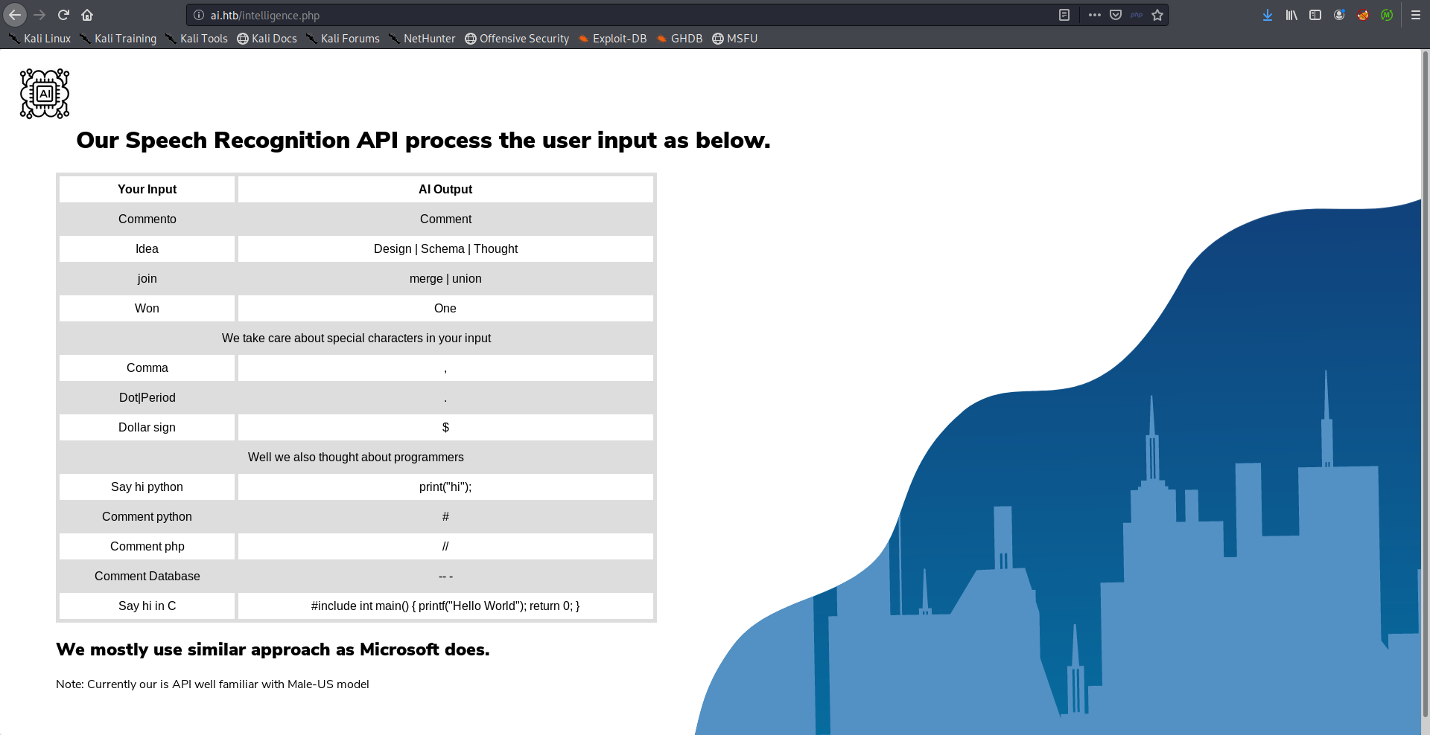This screenshot has width=1430, height=735.
Task: Open the Firefox hamburger menu
Action: (x=1416, y=15)
